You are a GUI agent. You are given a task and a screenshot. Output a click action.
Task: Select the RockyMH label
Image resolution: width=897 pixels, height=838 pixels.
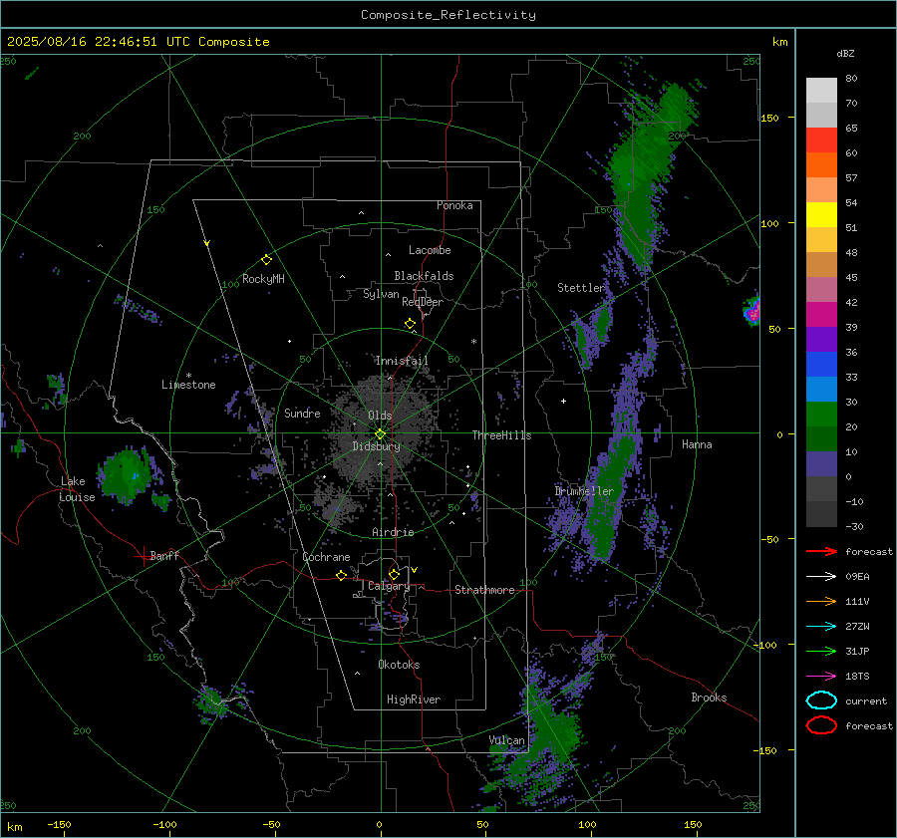[263, 279]
